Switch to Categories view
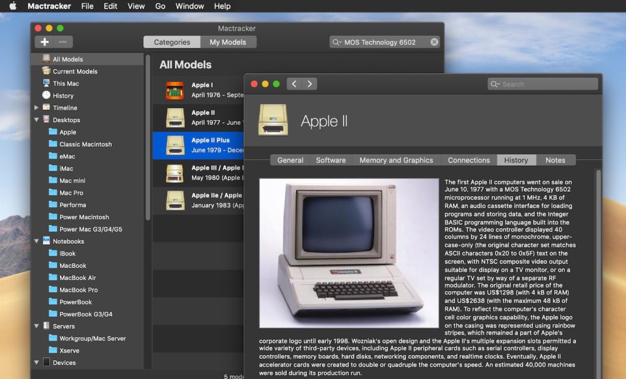The image size is (626, 379). [x=172, y=42]
